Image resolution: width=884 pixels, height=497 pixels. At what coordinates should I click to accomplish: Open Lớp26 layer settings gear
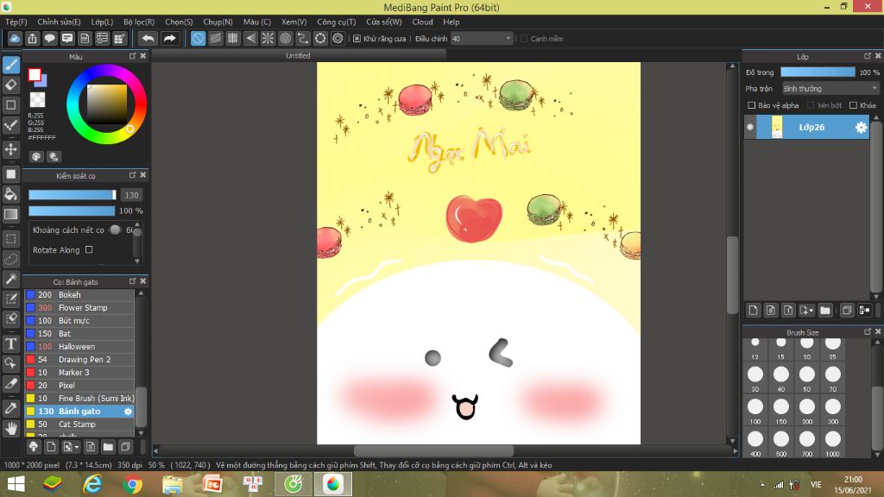tap(861, 128)
